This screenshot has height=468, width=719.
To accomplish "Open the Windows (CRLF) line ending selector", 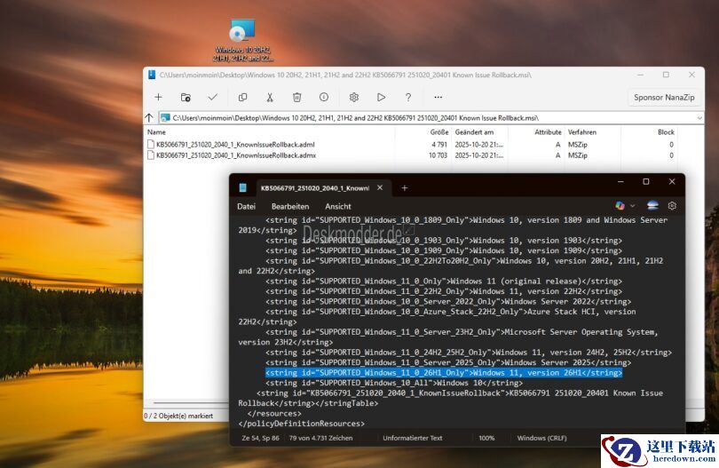I will point(544,438).
